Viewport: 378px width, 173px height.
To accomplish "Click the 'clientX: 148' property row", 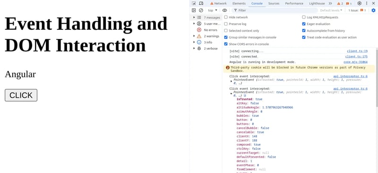I will coord(247,136).
